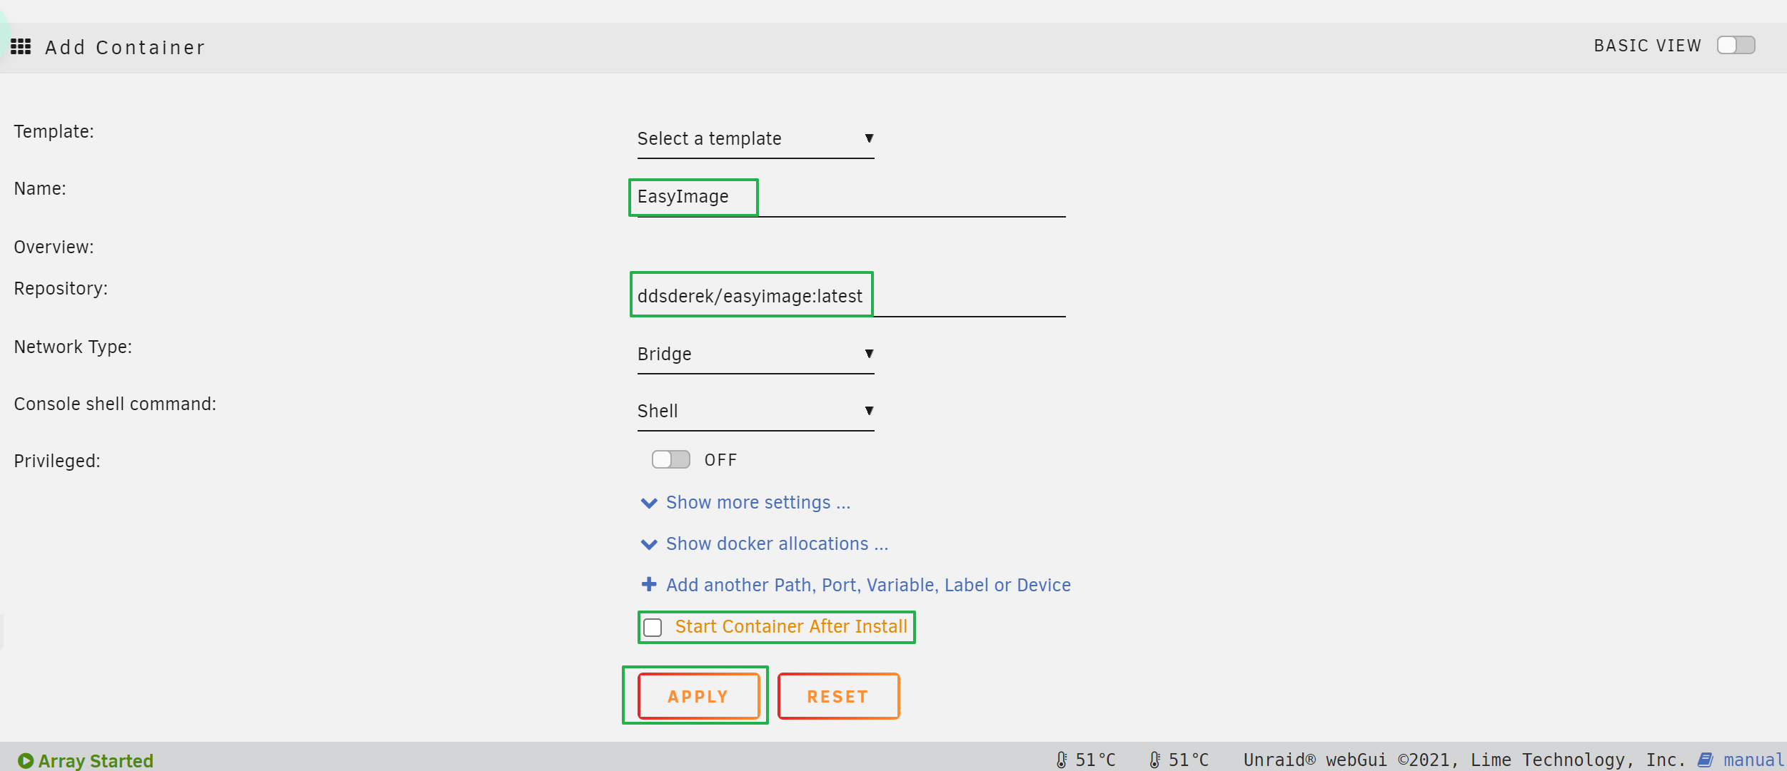The height and width of the screenshot is (771, 1787).
Task: Click the Array Started status
Action: 86,761
